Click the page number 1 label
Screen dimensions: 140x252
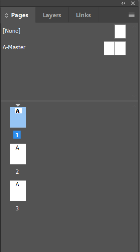click(17, 135)
